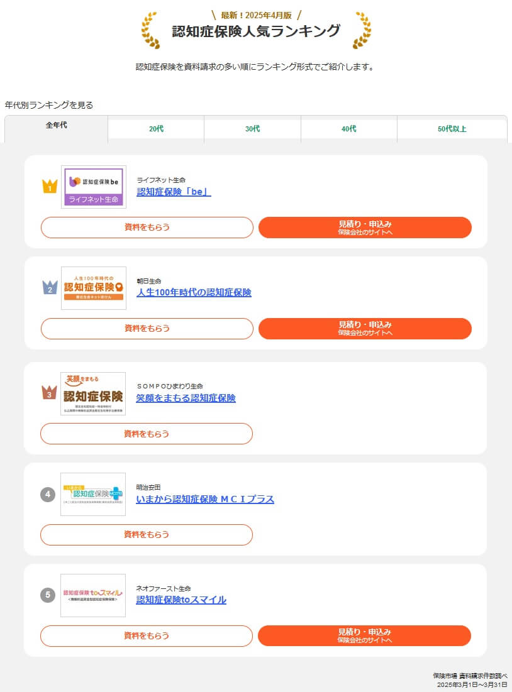The width and height of the screenshot is (512, 692).
Task: Request materials for 朝日生命 insurance
Action: tap(147, 328)
